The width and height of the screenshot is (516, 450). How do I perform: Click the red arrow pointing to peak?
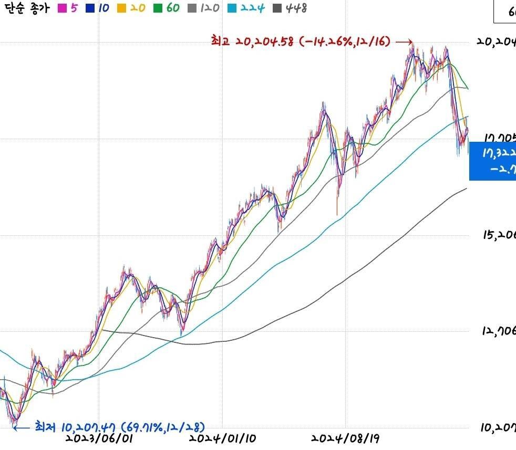coord(404,41)
